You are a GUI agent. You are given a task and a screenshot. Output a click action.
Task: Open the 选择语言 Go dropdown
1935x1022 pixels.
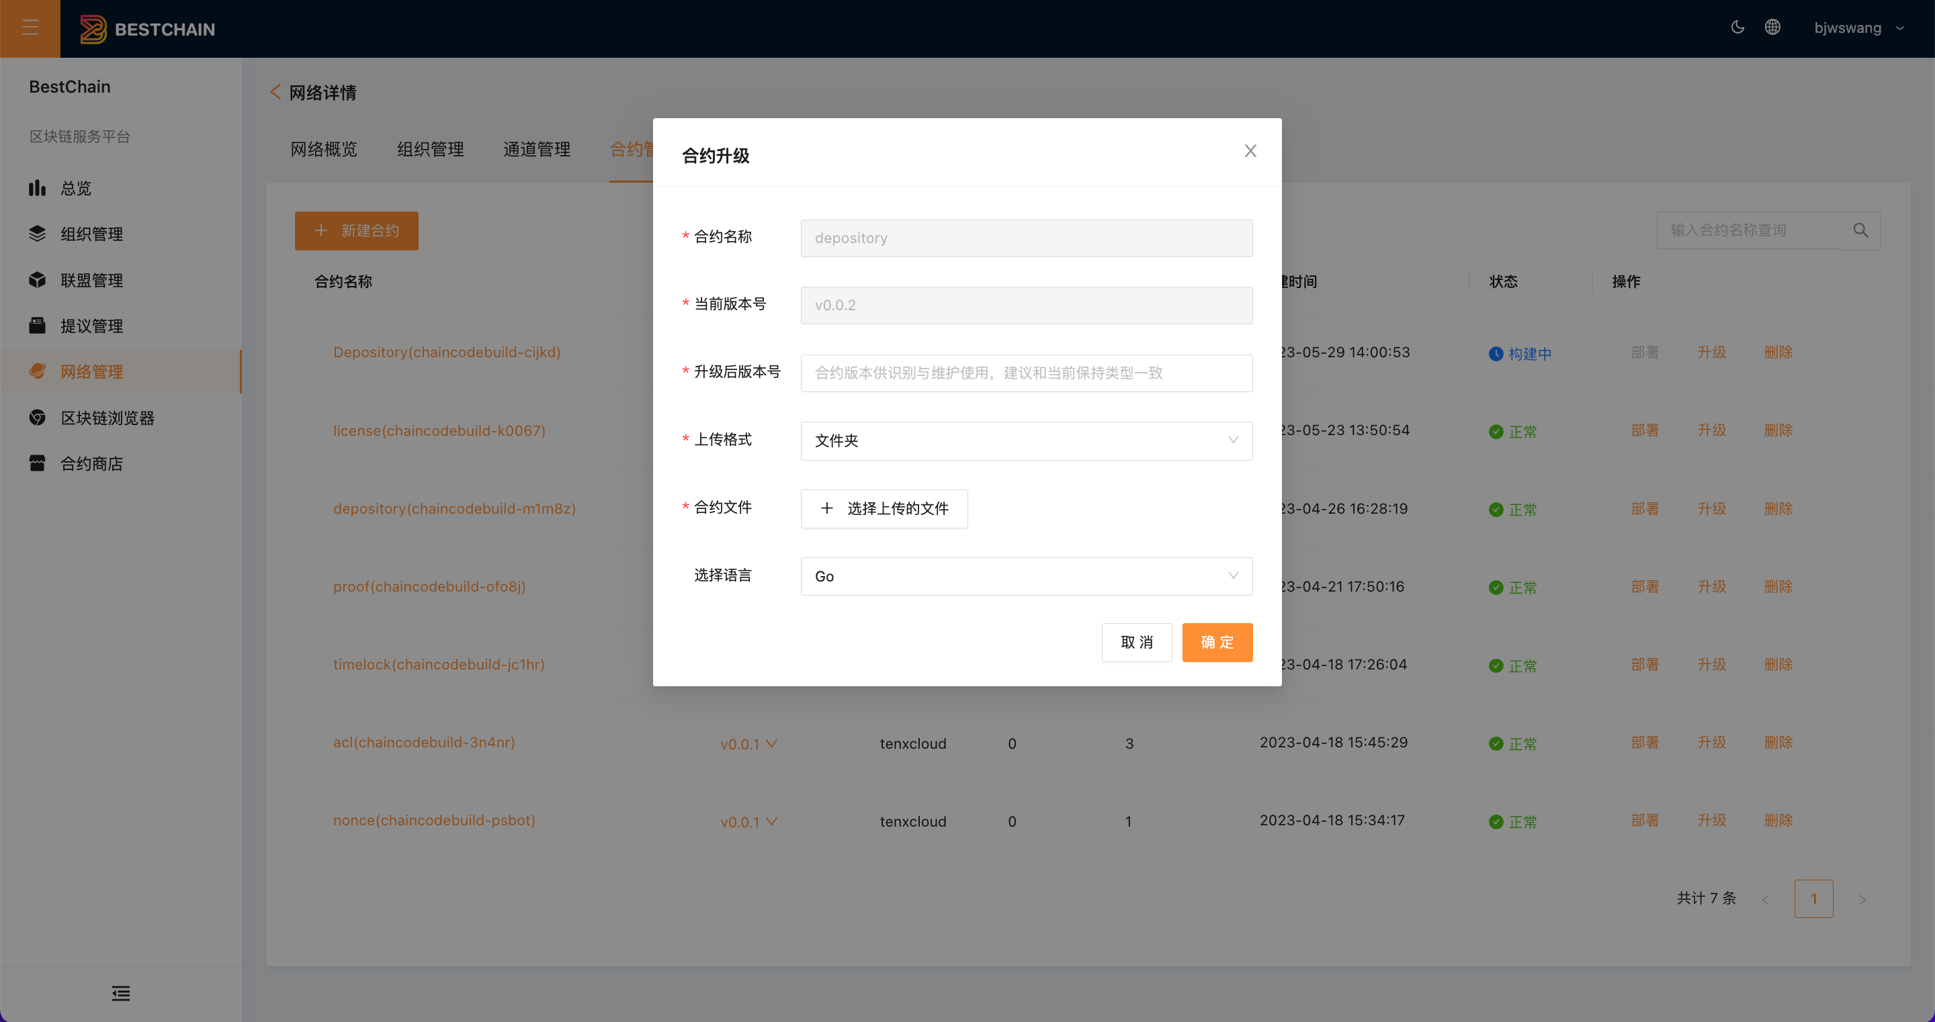(x=1026, y=576)
